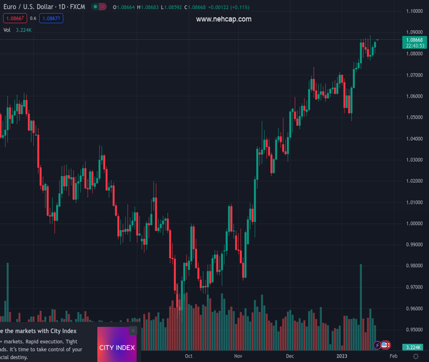
Task: Click the spread value 0.6 between prices
Action: click(33, 19)
